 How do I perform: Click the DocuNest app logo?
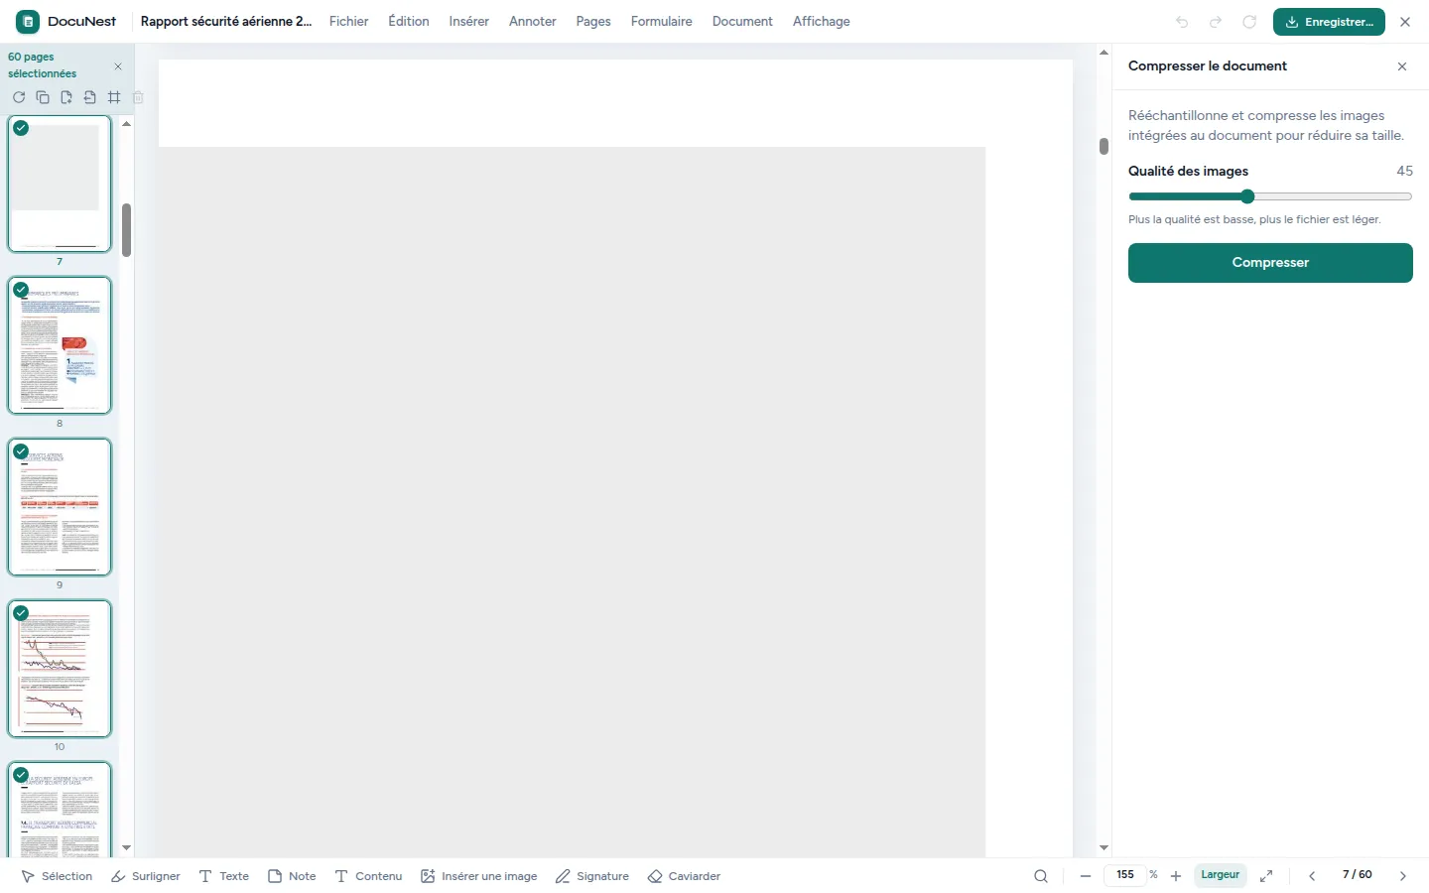28,21
